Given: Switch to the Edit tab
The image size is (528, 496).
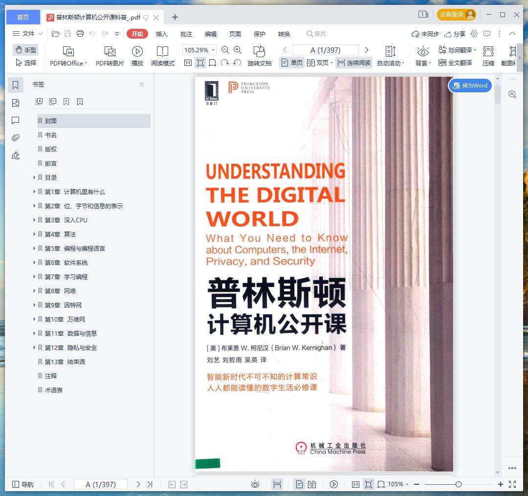Looking at the screenshot, I should click(x=211, y=34).
